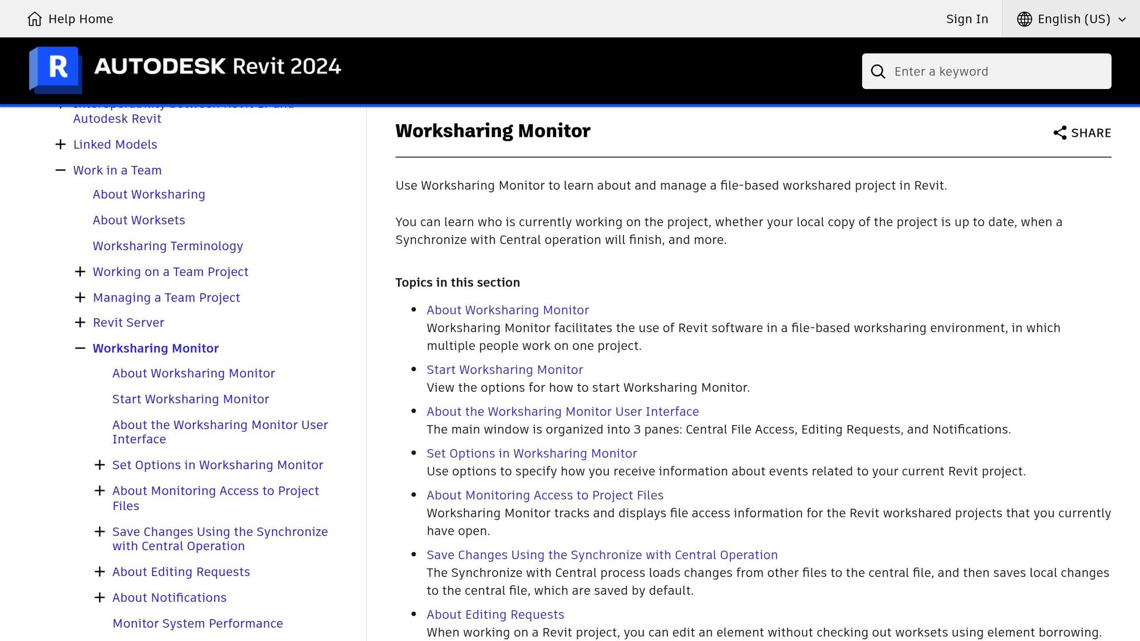Collapse the Work in a Team section
The height and width of the screenshot is (641, 1140).
[x=60, y=170]
